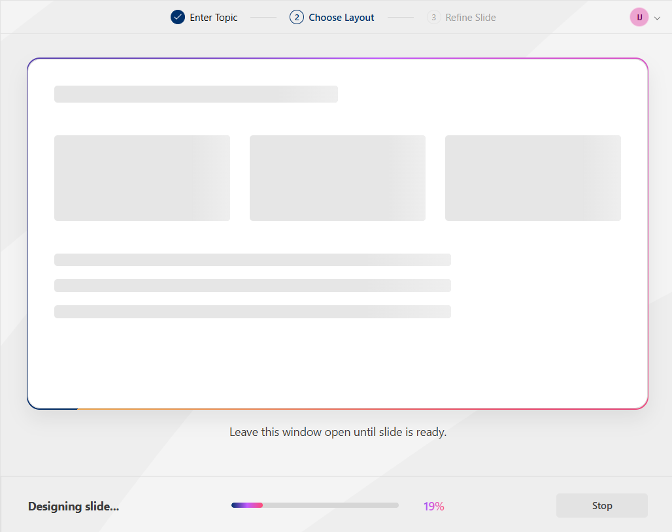The width and height of the screenshot is (672, 532).
Task: Click the Enter Topic checkmark icon
Action: point(177,17)
